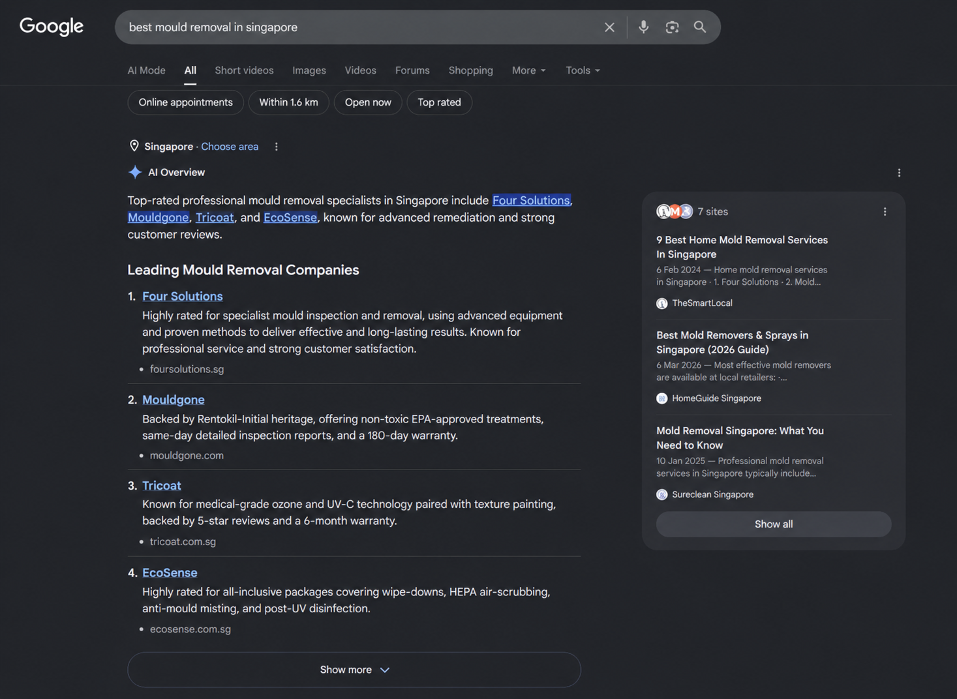
Task: Open AI Overview options three-dot menu
Action: pos(899,173)
